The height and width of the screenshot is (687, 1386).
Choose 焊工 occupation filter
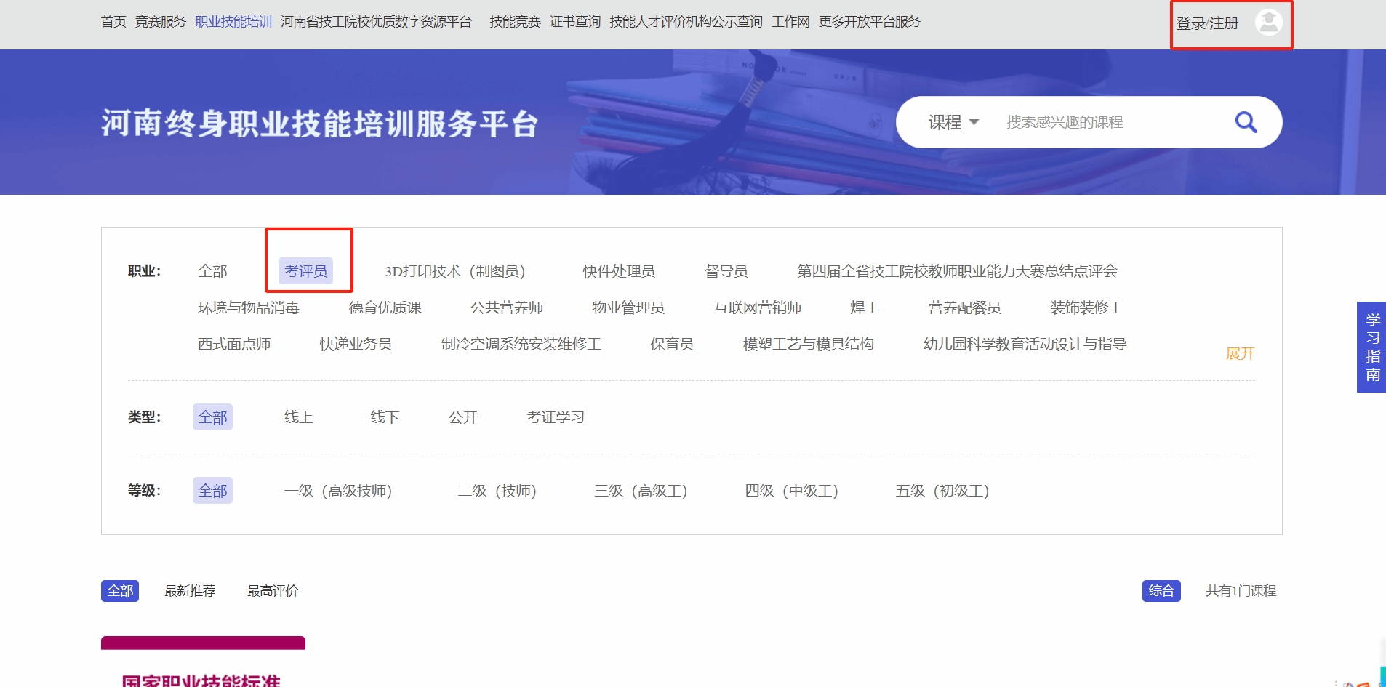(865, 308)
